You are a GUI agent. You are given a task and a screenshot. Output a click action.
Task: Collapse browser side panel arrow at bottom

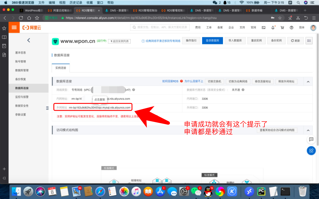tap(4, 178)
